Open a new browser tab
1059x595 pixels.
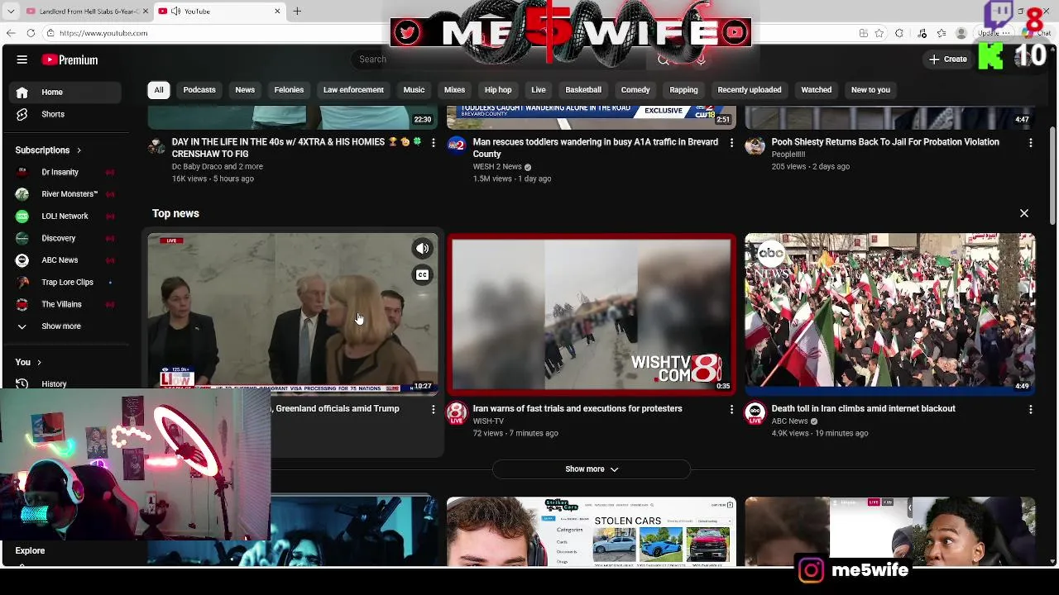coord(297,11)
